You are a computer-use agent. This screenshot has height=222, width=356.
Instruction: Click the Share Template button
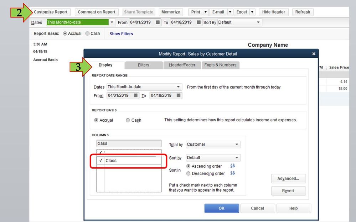[139, 12]
